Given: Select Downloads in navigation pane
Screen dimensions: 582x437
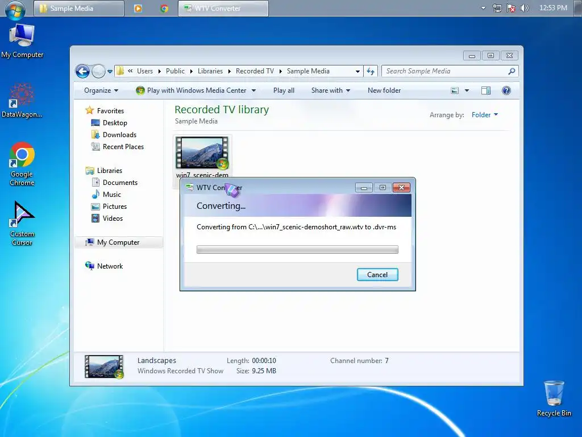Looking at the screenshot, I should pos(119,134).
